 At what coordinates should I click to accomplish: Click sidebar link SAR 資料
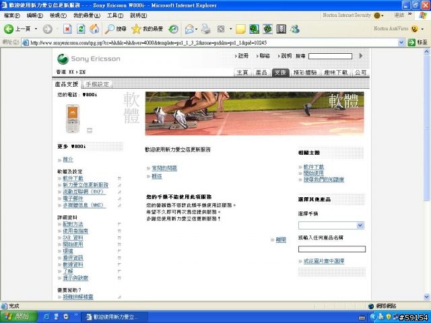[73, 238]
